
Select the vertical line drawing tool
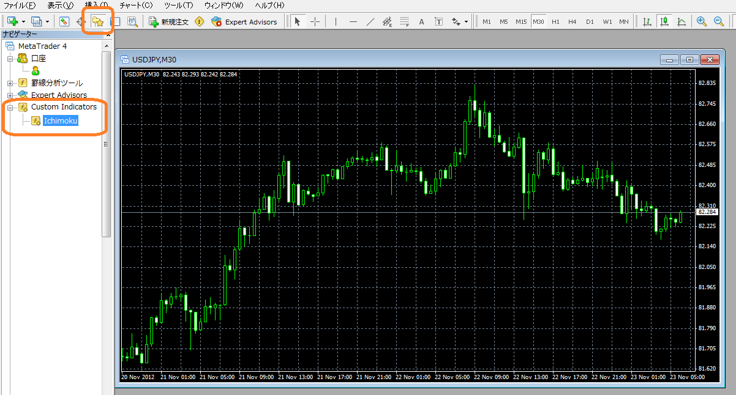point(336,21)
